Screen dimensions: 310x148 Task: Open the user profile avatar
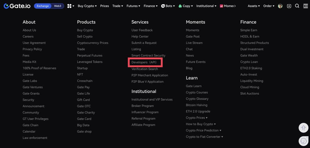coord(280,6)
